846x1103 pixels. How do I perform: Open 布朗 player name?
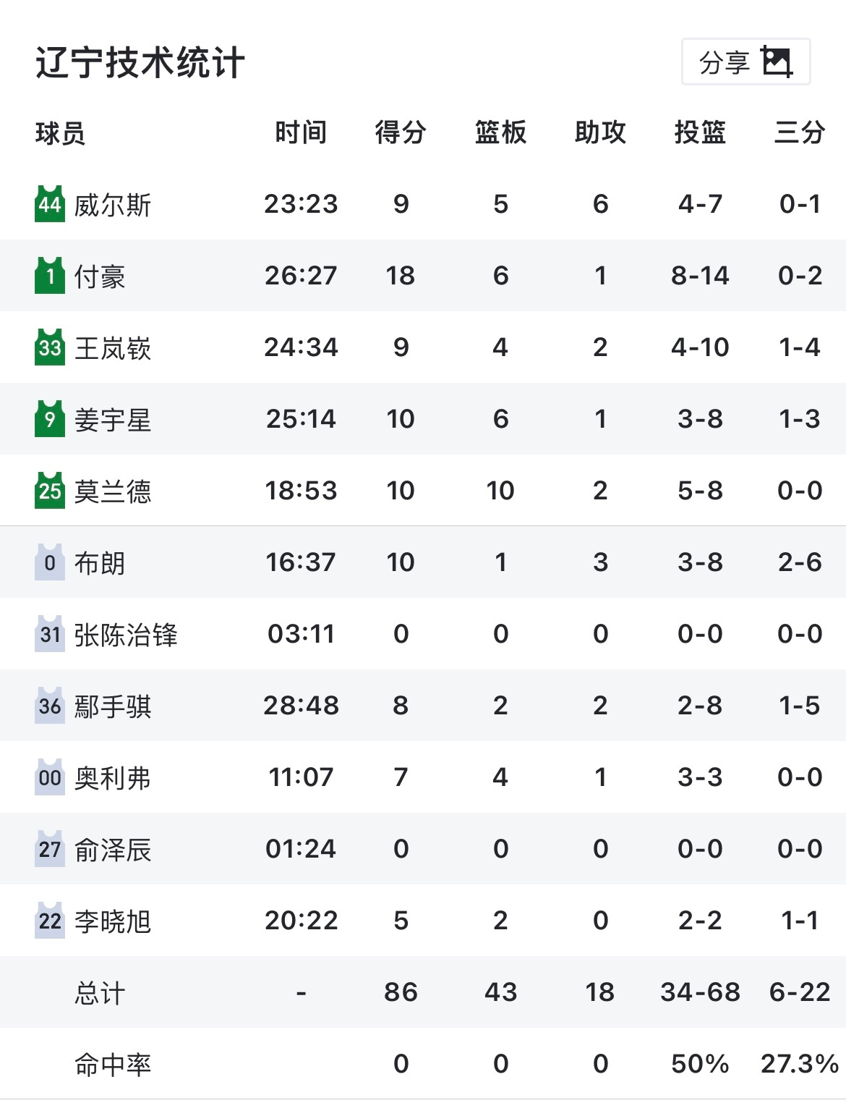pos(100,564)
